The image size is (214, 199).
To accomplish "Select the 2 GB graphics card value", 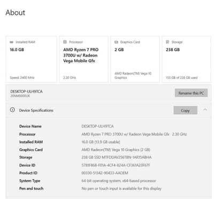I will (119, 50).
